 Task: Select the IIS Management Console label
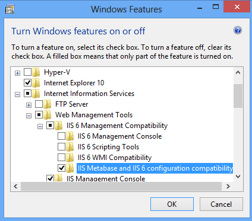point(106,178)
